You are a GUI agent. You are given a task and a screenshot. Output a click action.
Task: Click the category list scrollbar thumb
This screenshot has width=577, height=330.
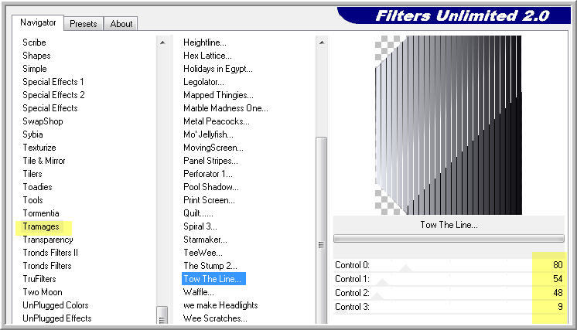162,315
